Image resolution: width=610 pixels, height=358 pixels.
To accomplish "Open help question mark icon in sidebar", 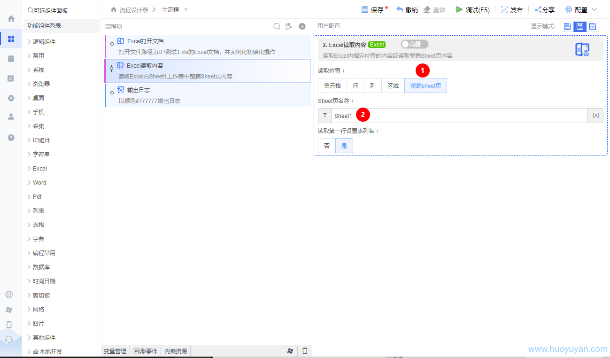I will (11, 138).
